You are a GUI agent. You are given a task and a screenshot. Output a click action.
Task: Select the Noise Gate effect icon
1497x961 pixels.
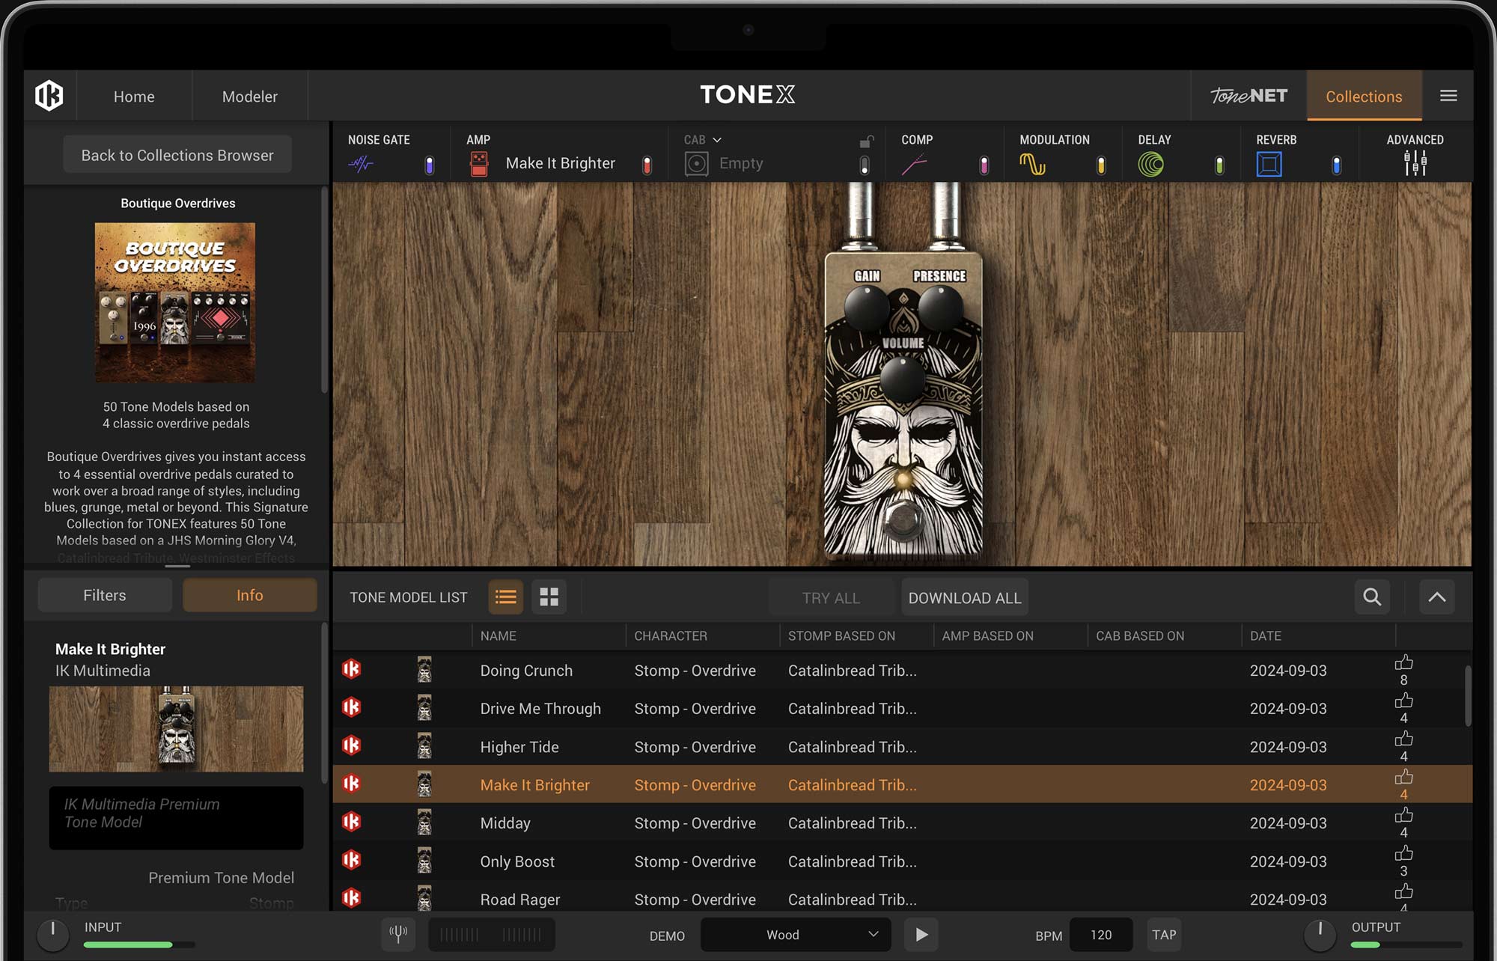point(361,163)
